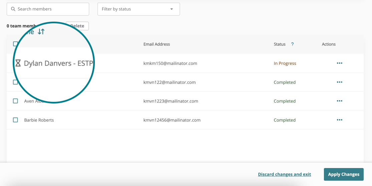The height and width of the screenshot is (186, 372).
Task: Open actions menu for kmvn122@mailinator.com row
Action: 340,82
